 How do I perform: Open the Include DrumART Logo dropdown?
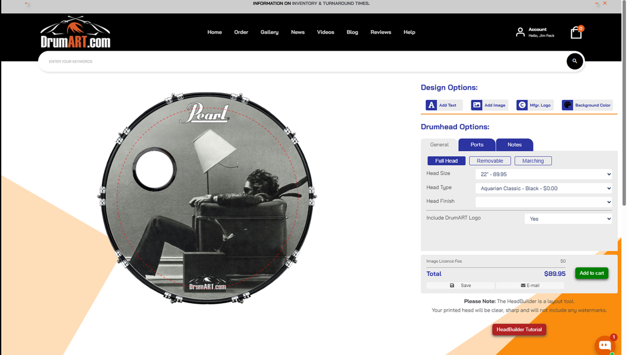(x=568, y=219)
